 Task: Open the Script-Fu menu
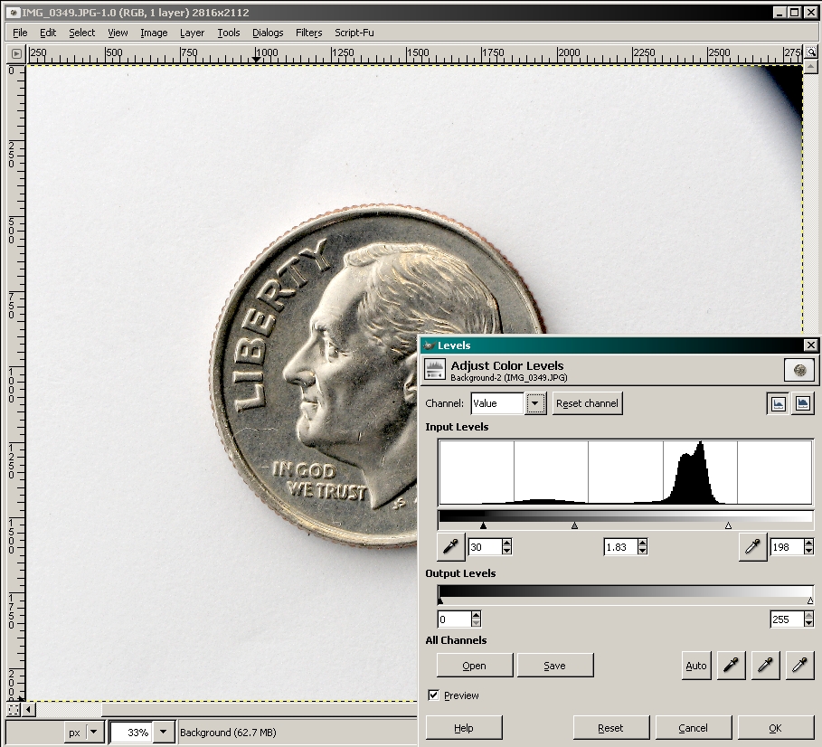354,33
